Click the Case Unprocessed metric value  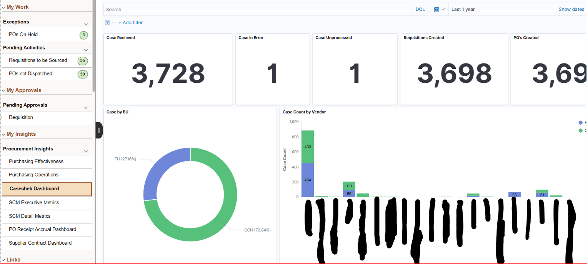[355, 73]
